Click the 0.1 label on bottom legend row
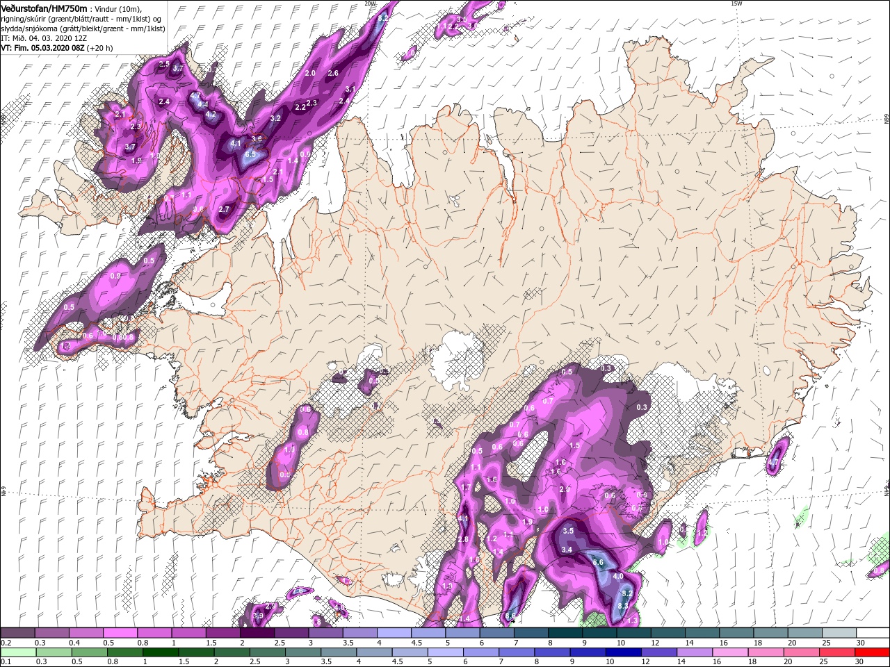This screenshot has height=667, width=890. point(6,661)
